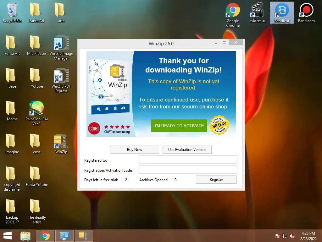Open the Action Center flag tray icon
Viewport: 322px width, 242px height.
click(277, 236)
